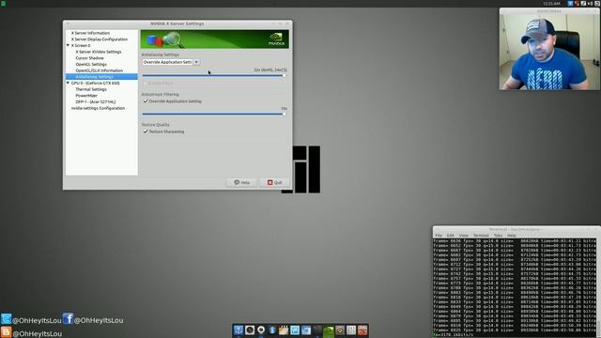Screen dimensions: 601x338
Task: Select the highlighted Antialiasing Settings entry
Action: tap(101, 77)
